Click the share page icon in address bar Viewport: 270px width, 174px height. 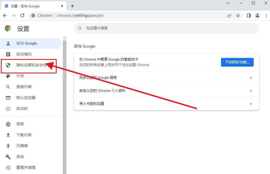pos(229,15)
